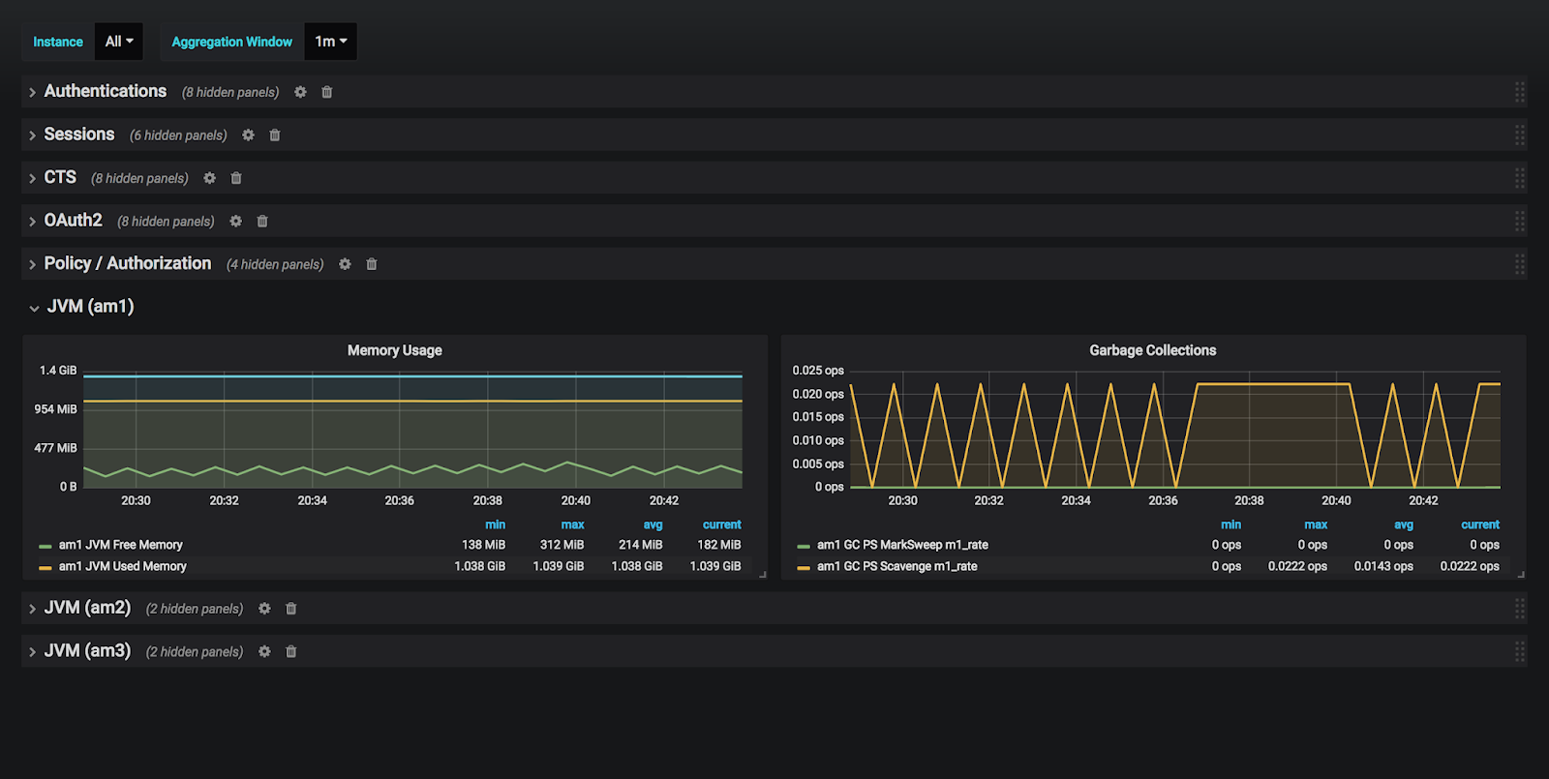Click yellow color swatch of JVM Used Memory
The image size is (1549, 779).
click(46, 567)
